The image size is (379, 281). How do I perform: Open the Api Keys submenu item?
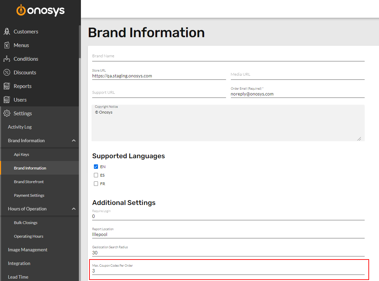[x=22, y=154]
